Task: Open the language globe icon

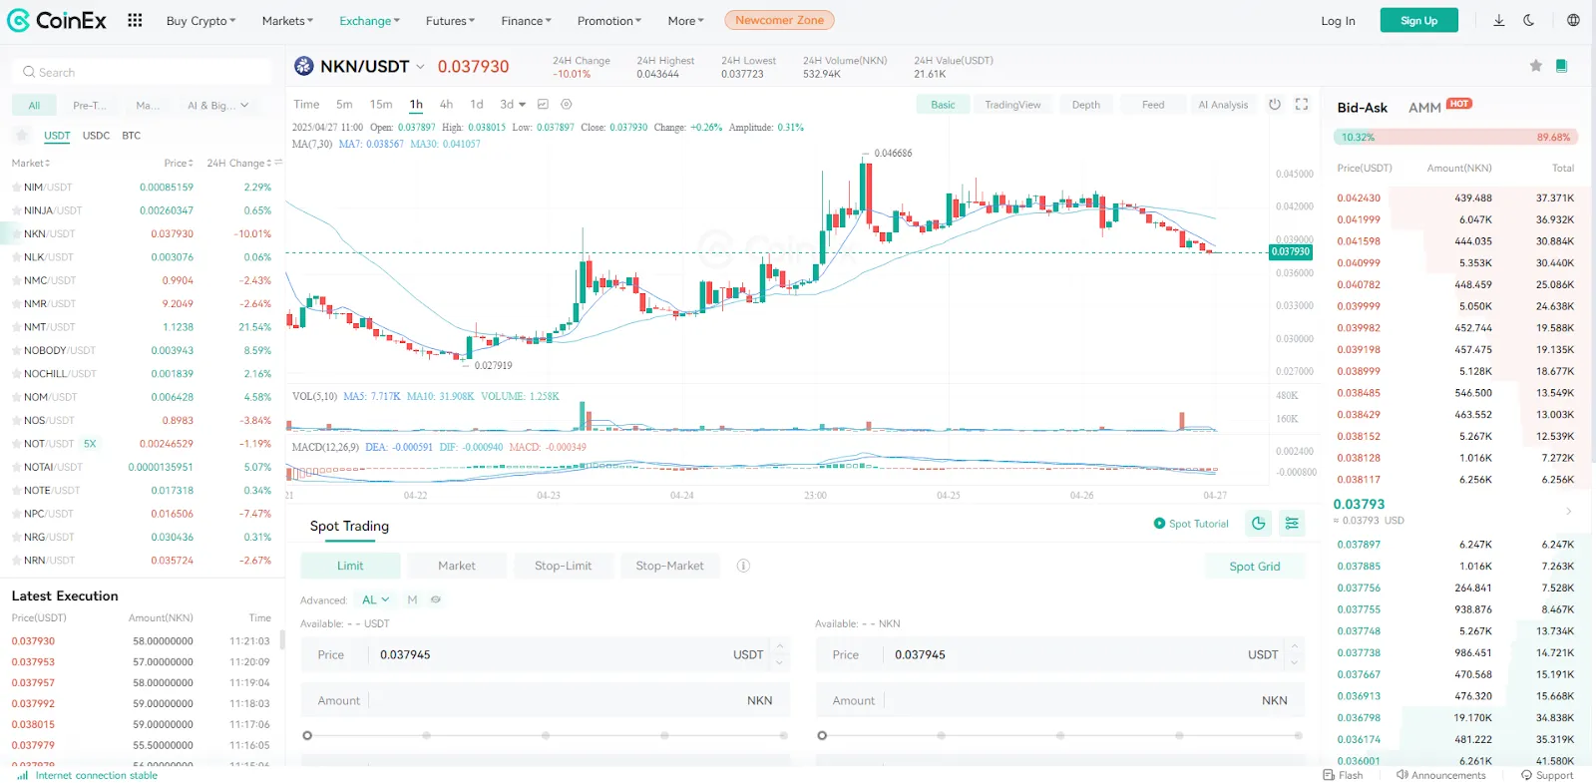Action: pyautogui.click(x=1573, y=20)
